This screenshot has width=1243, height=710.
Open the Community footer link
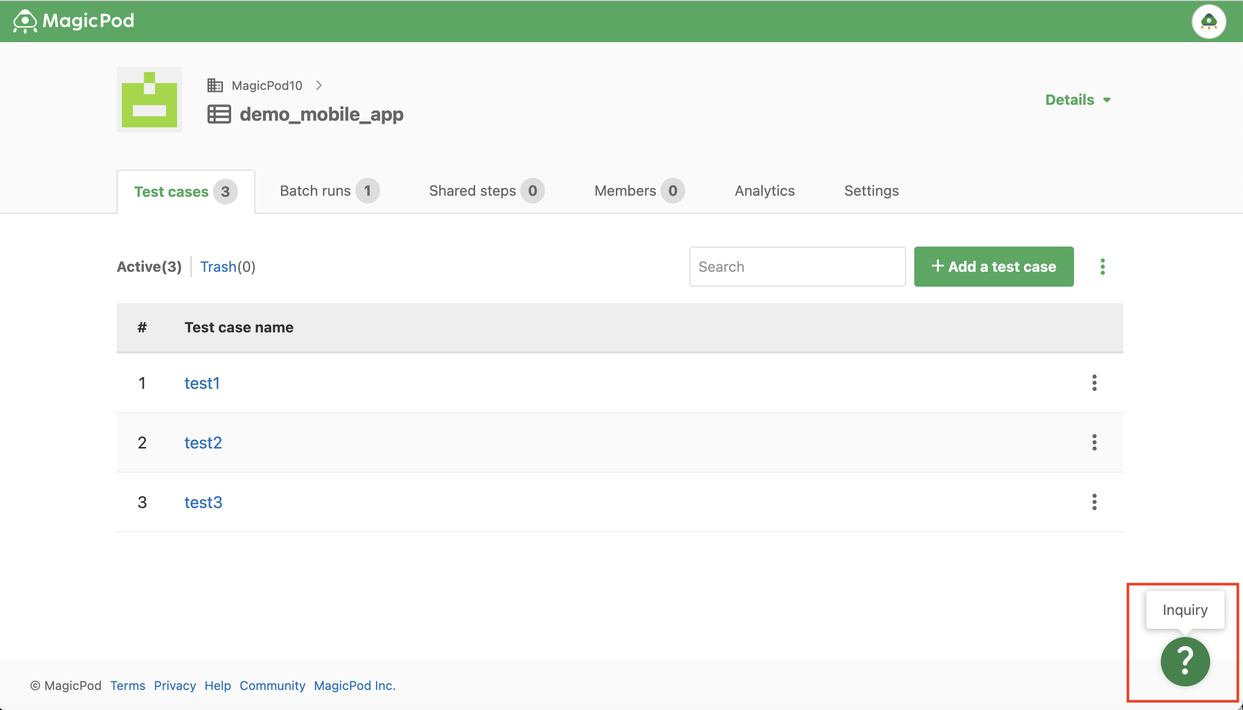pos(273,686)
